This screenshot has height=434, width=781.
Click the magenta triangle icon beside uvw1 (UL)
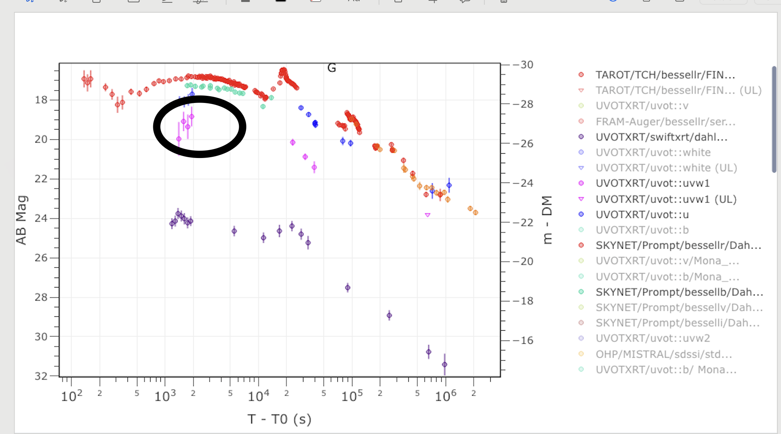581,199
